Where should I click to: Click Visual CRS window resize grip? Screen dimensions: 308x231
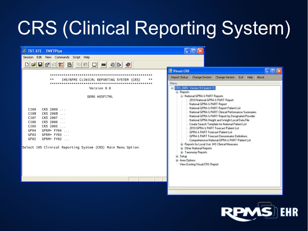point(280,193)
